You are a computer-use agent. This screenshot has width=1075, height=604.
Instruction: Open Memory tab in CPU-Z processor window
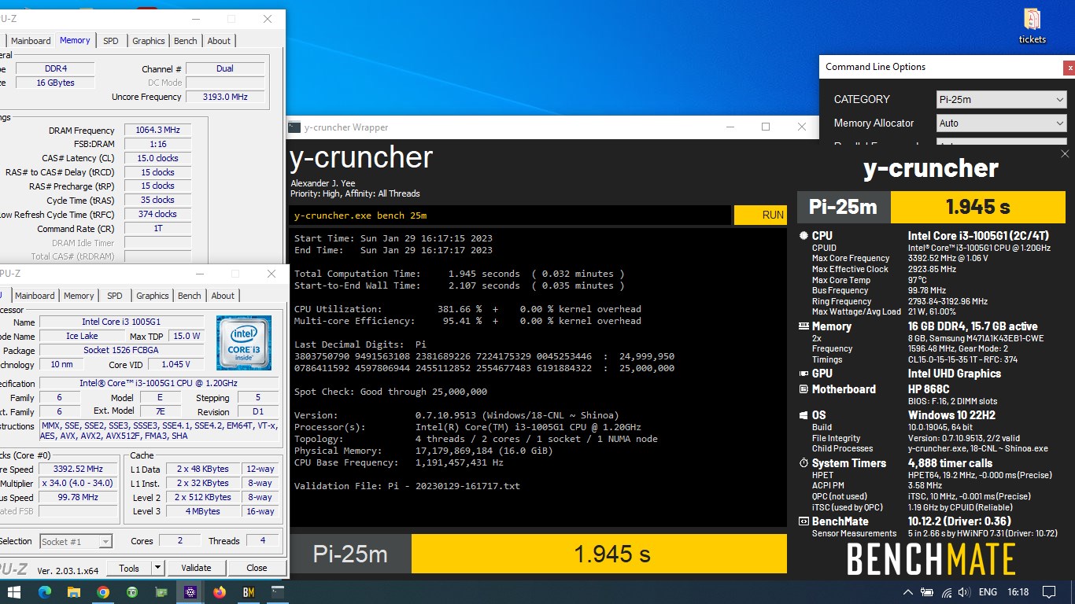pyautogui.click(x=79, y=296)
